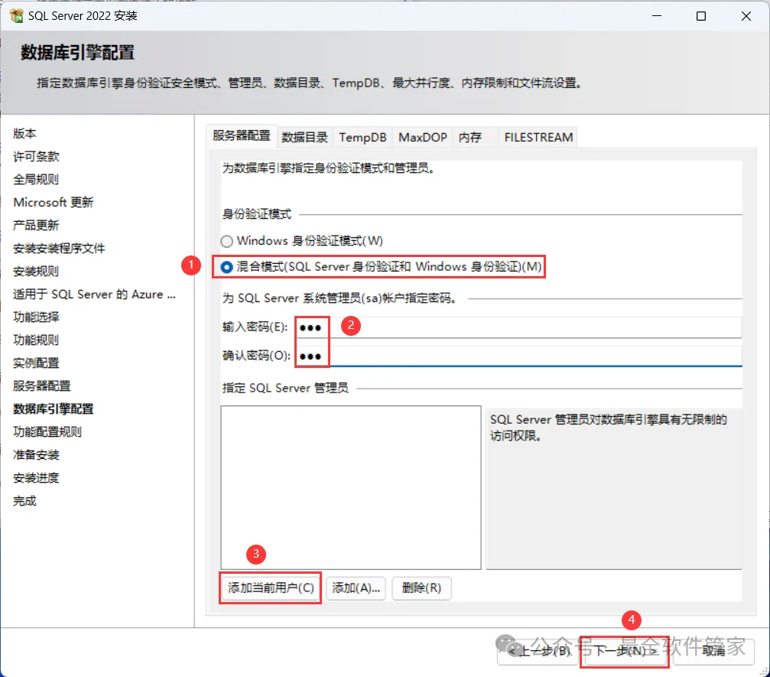The width and height of the screenshot is (770, 677).
Task: Open the 服务器配置 tab
Action: coord(241,136)
